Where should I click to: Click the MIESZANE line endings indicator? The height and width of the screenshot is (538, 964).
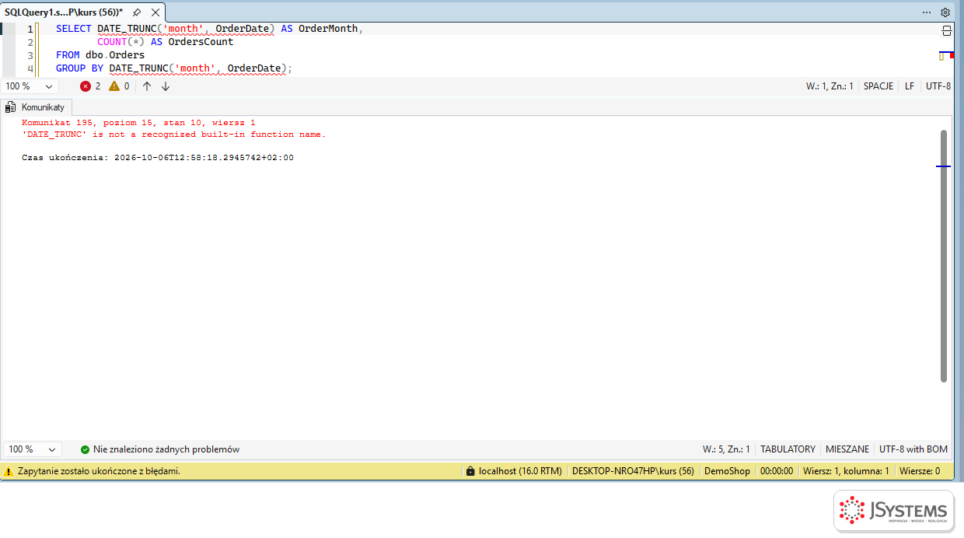tap(847, 449)
